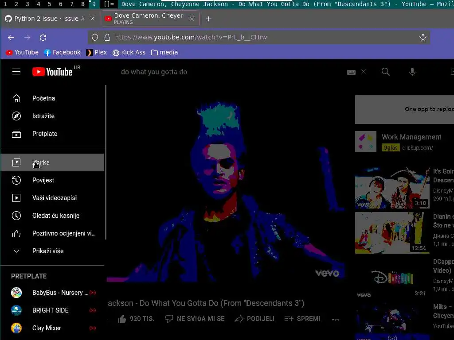Click NE SVIĐA MI SE dislike button
Viewport: 454px width, 340px height.
(x=195, y=319)
